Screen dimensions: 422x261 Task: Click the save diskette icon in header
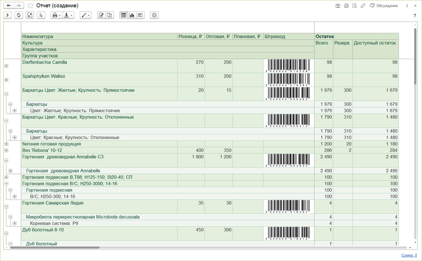338,6
